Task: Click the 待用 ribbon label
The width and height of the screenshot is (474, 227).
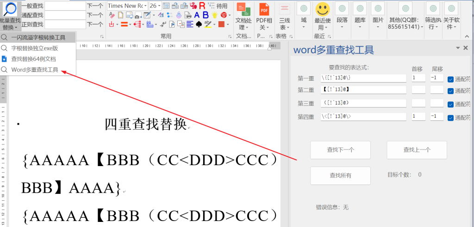Action: tap(222, 6)
